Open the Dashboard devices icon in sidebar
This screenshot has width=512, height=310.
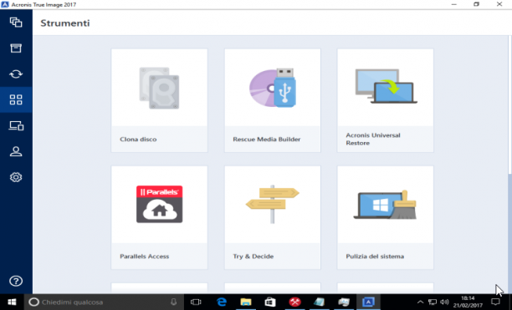(x=16, y=125)
